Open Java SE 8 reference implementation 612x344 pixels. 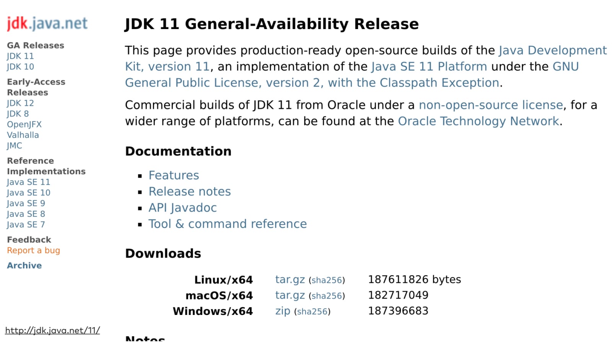pyautogui.click(x=26, y=214)
